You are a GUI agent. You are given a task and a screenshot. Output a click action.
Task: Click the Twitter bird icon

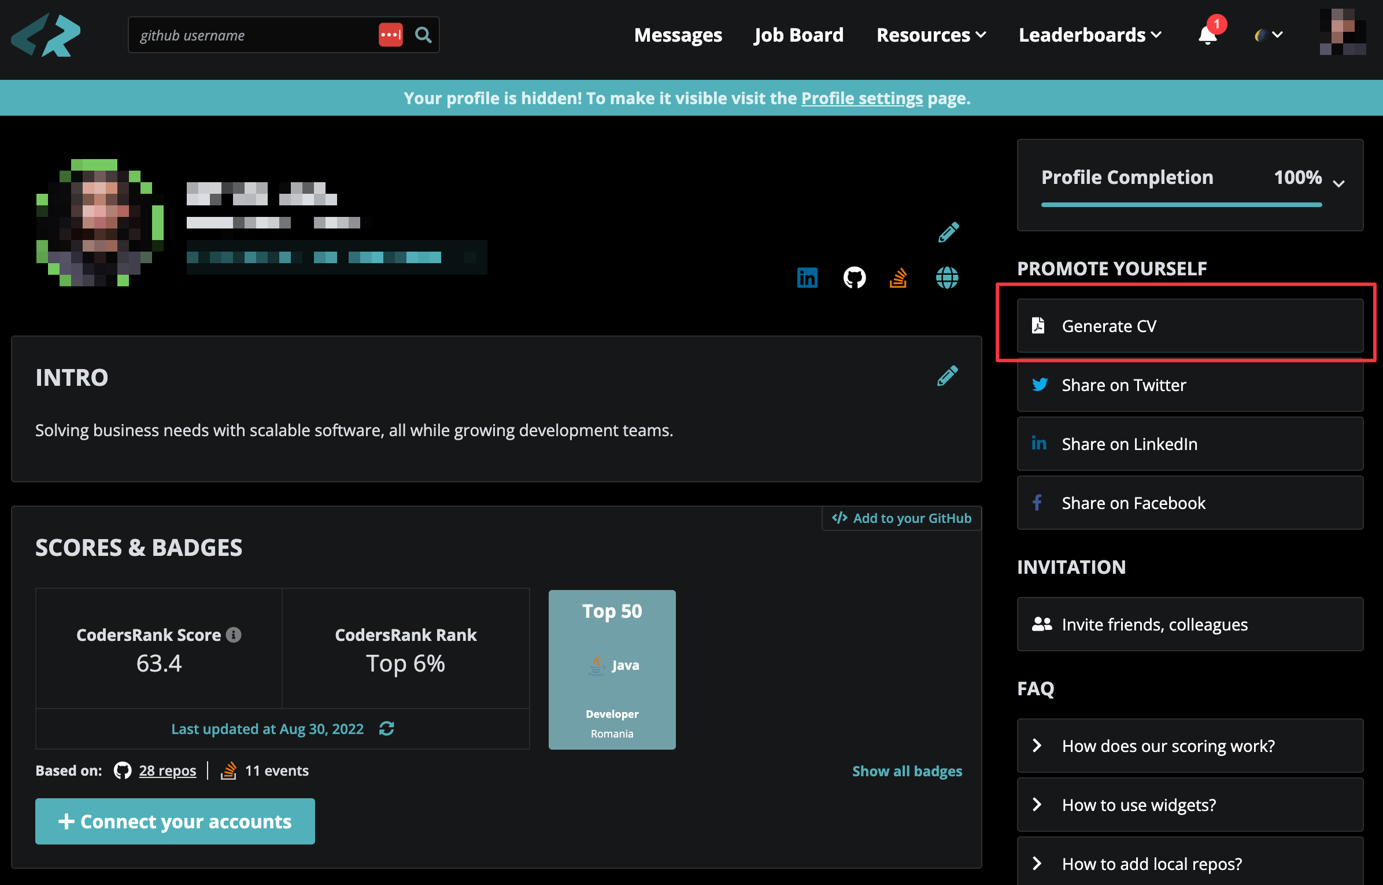[x=1040, y=385]
